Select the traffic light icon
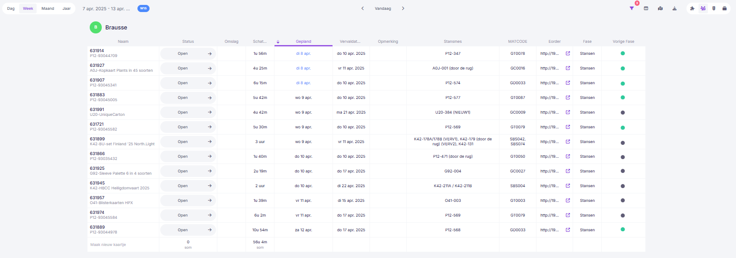736x258 pixels. (714, 8)
